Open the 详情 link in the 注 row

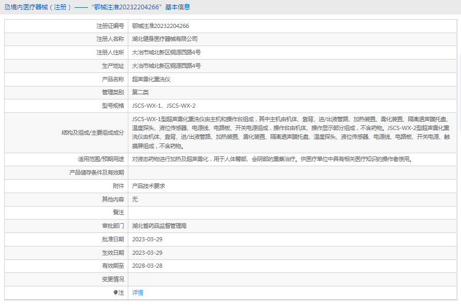tap(138, 293)
